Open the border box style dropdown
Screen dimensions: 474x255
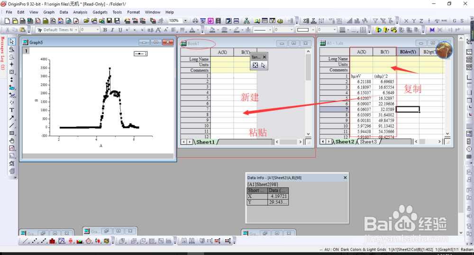tap(313, 30)
